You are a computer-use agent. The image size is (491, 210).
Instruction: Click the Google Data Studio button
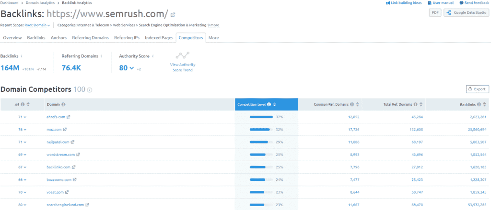coord(466,13)
